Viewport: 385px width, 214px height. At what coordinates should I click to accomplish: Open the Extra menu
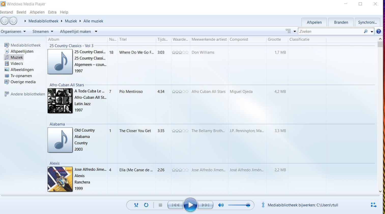pos(52,12)
